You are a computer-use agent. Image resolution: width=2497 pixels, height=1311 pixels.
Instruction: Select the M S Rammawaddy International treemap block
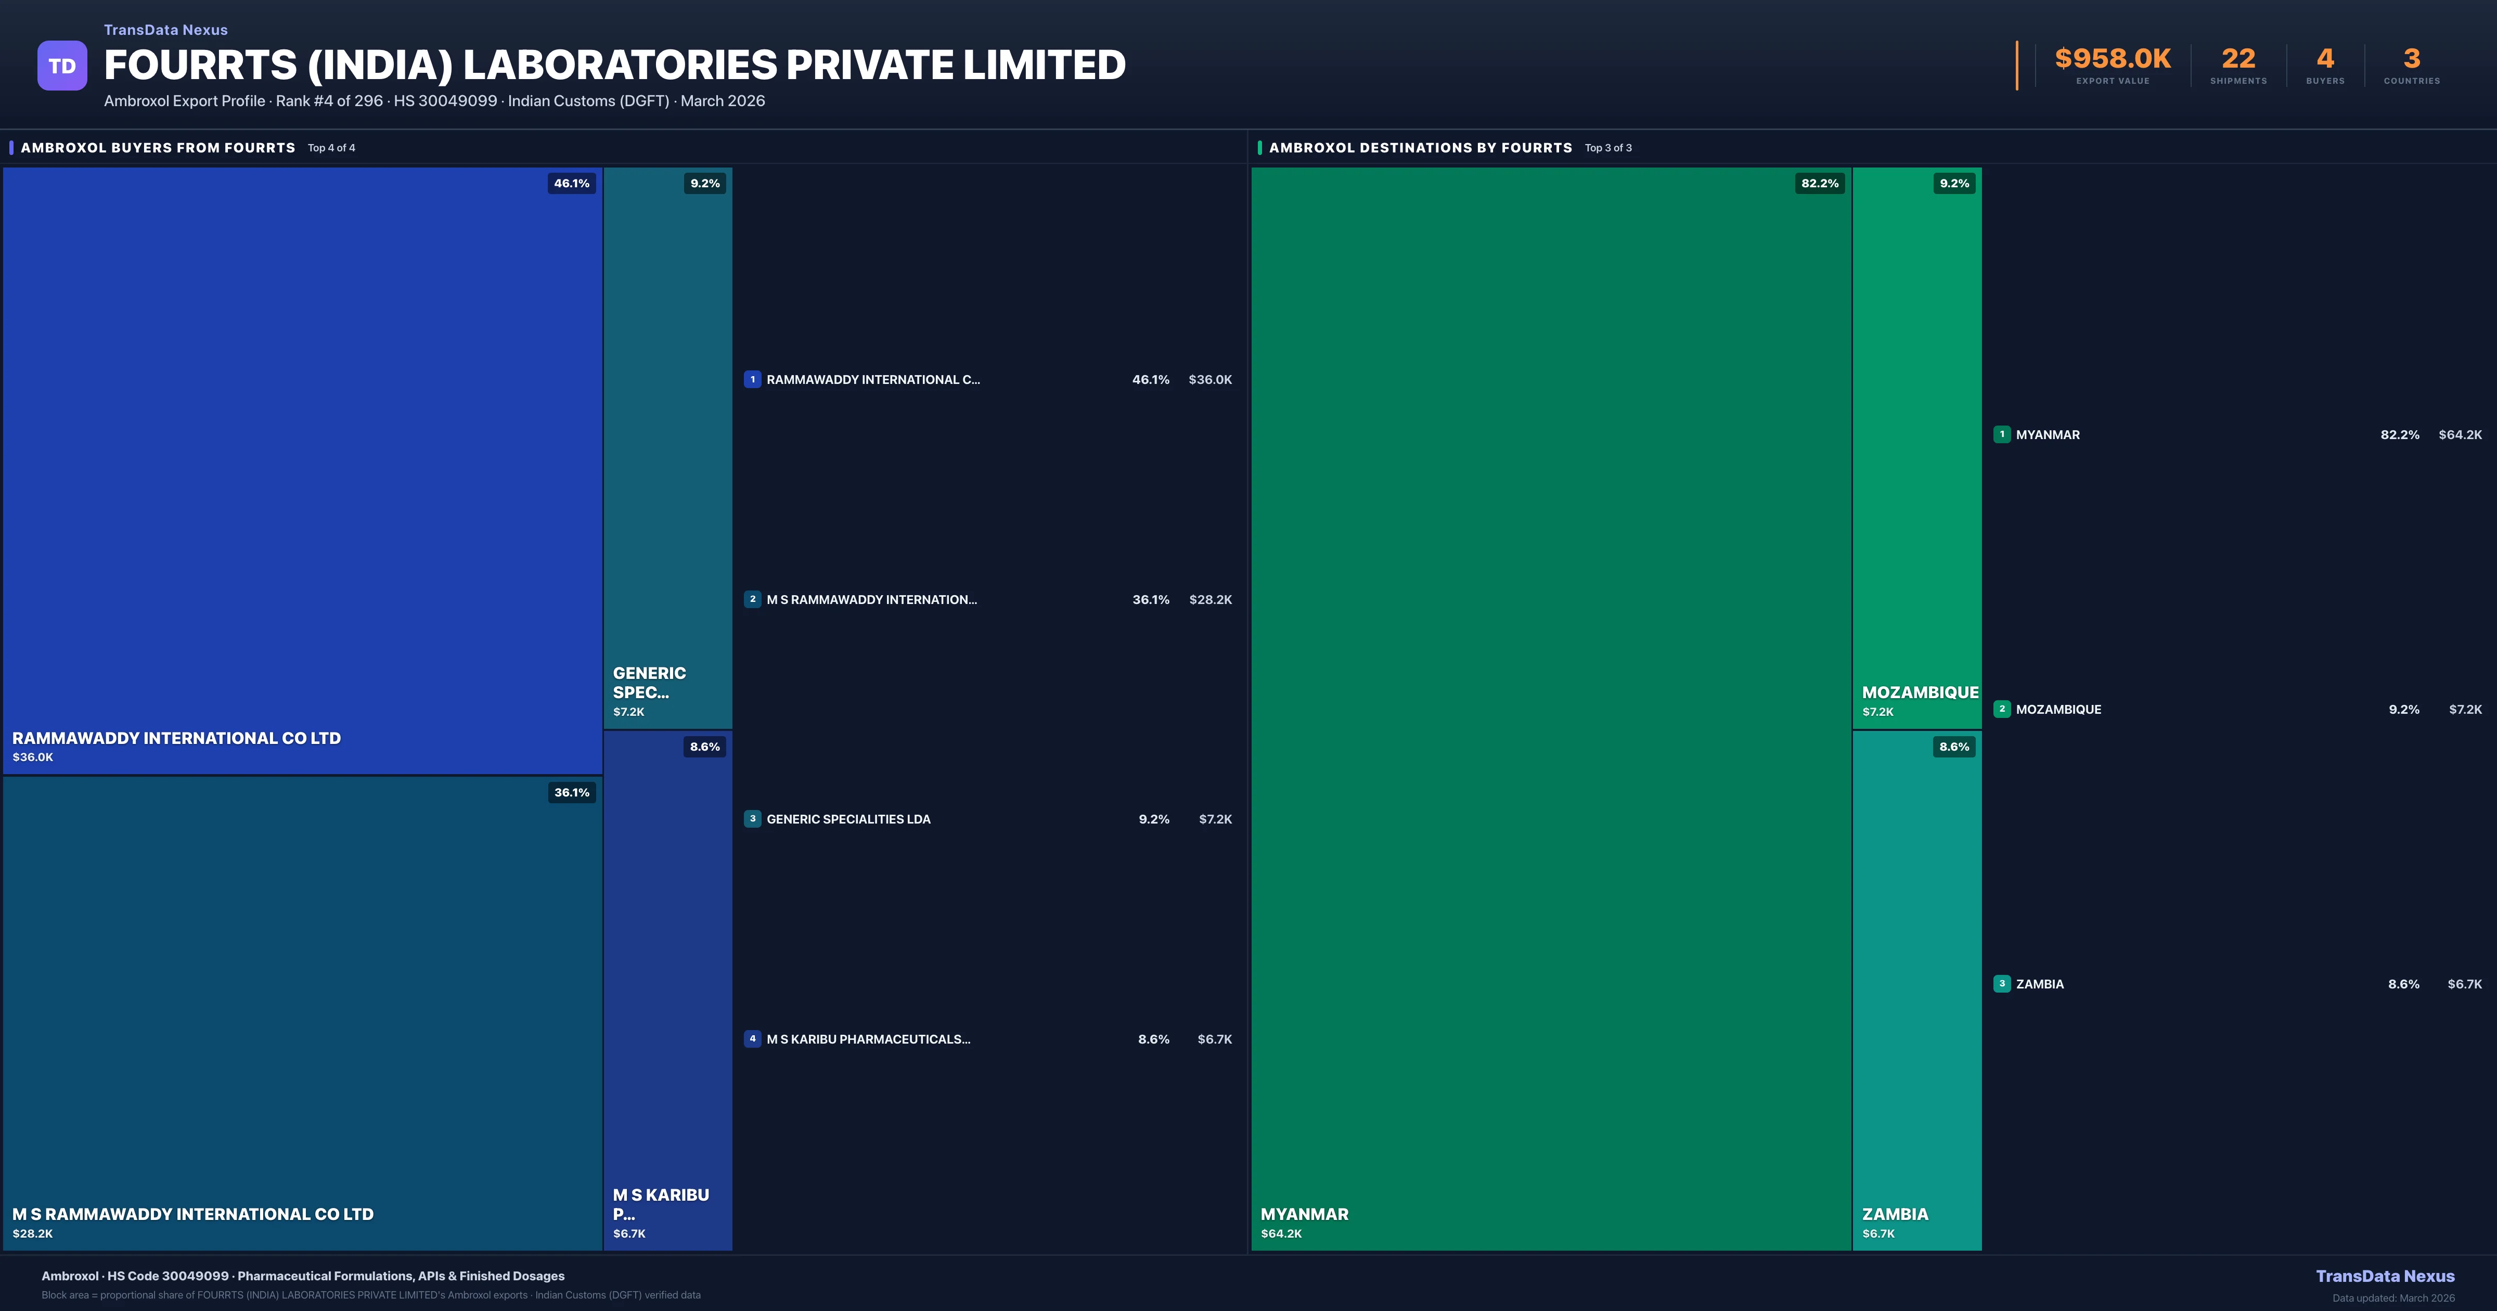coord(302,1013)
